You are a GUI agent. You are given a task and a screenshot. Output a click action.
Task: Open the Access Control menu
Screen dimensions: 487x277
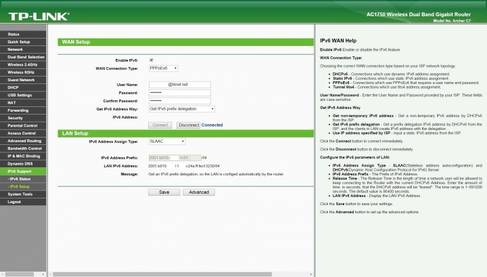click(x=23, y=133)
